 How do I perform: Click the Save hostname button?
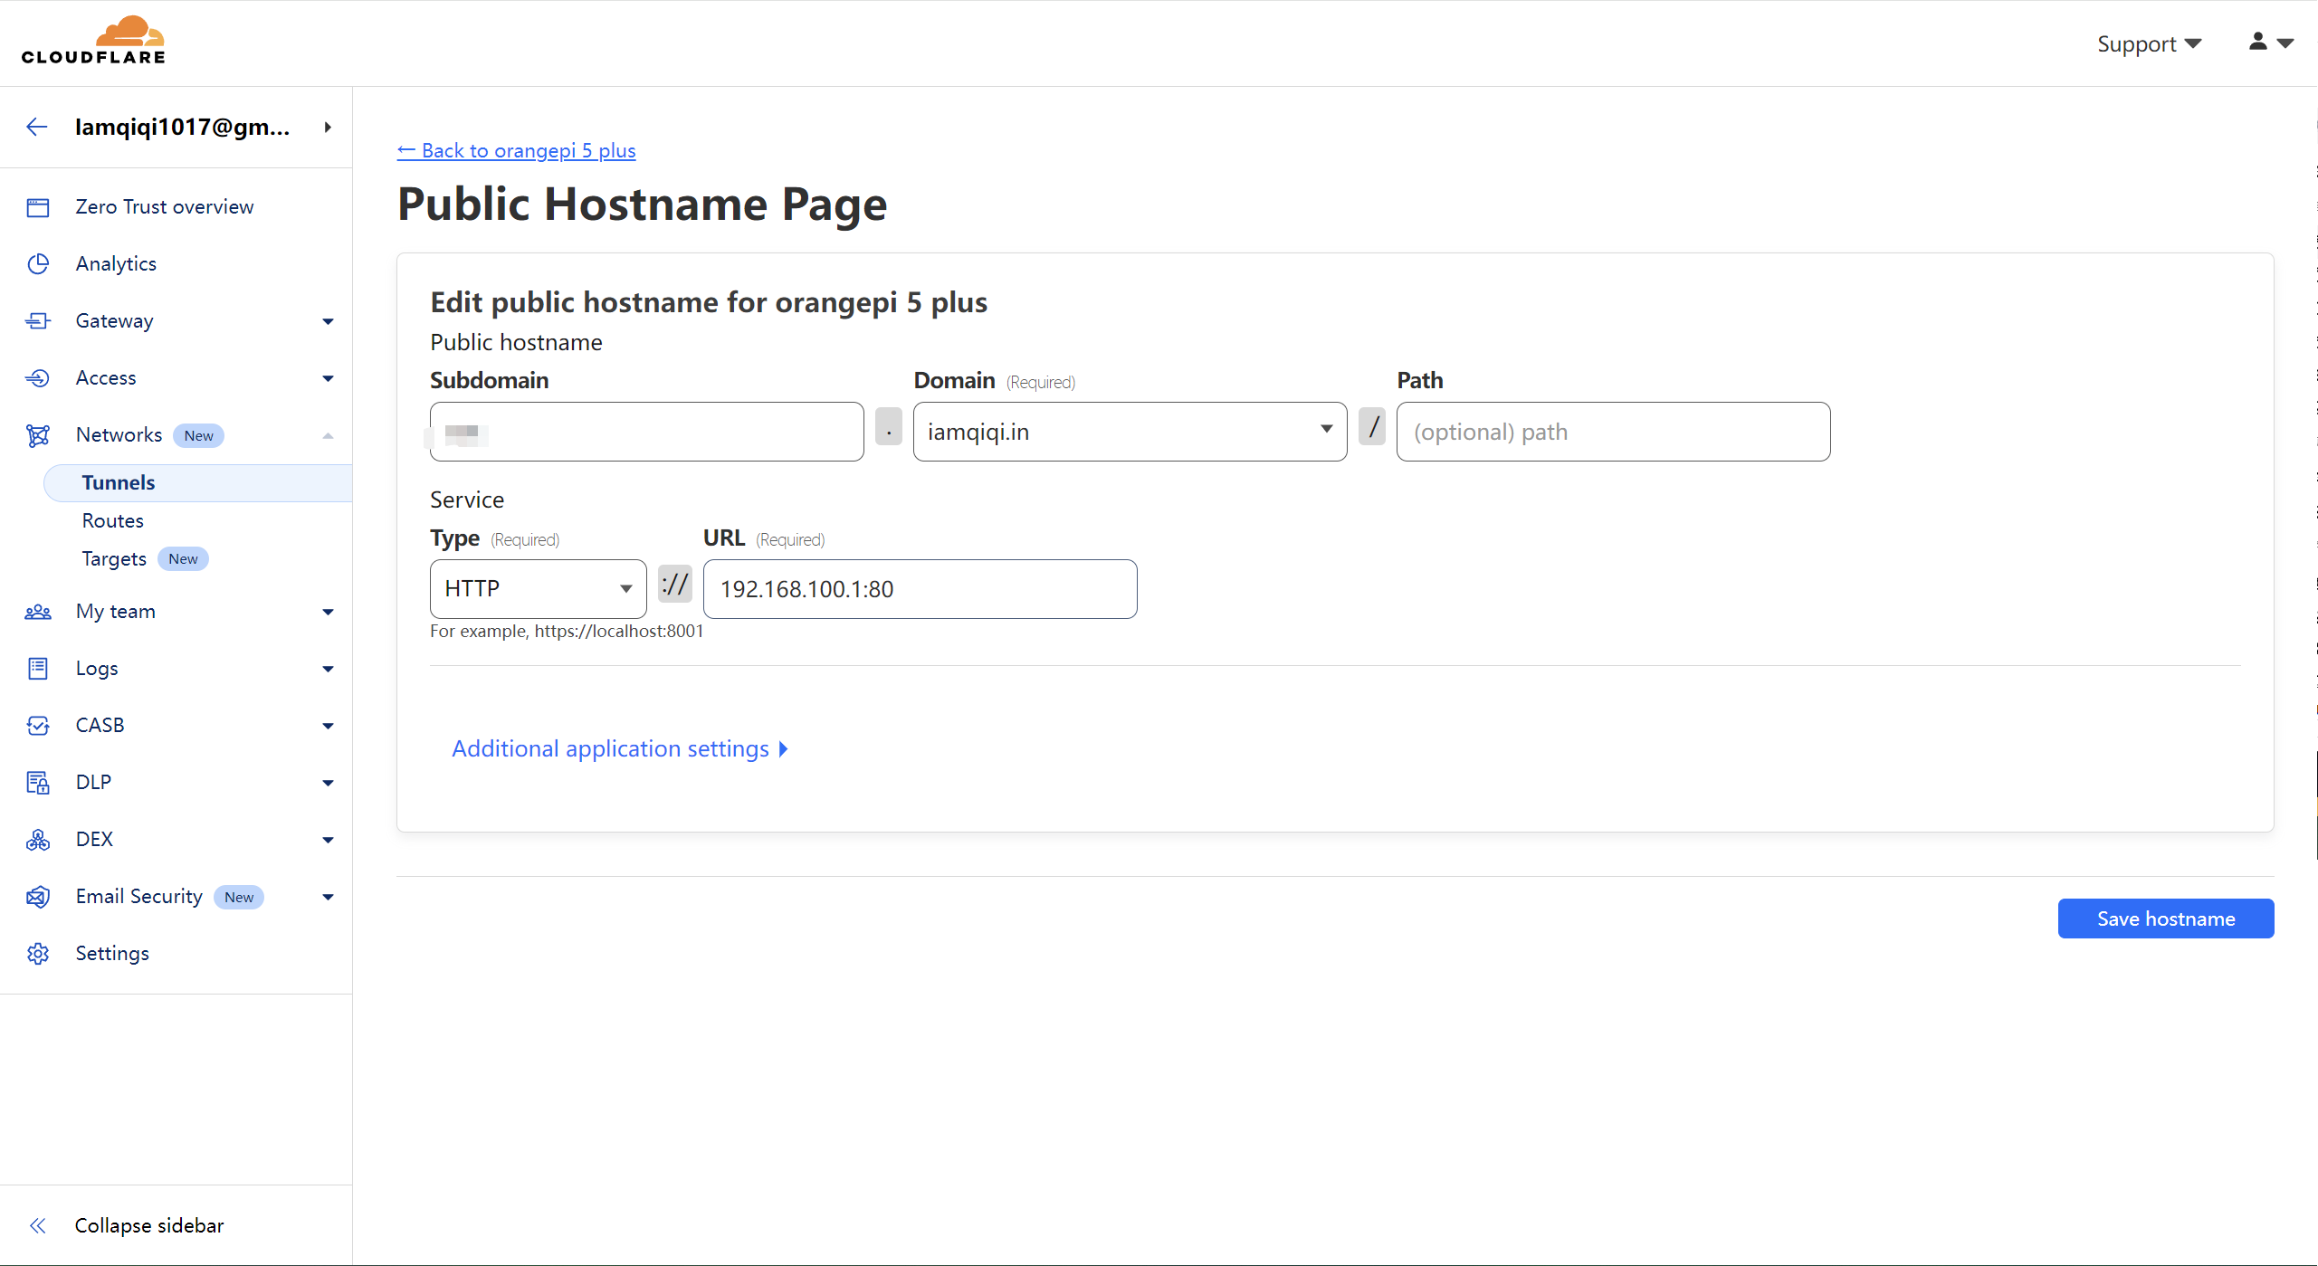coord(2165,919)
